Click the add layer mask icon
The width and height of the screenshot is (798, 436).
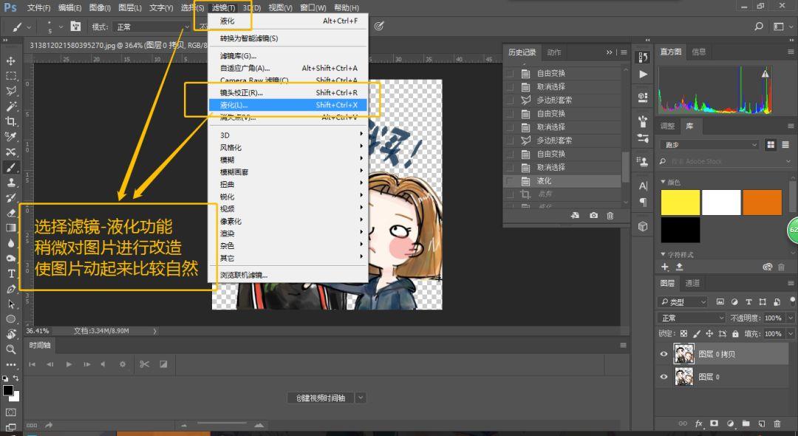click(714, 423)
